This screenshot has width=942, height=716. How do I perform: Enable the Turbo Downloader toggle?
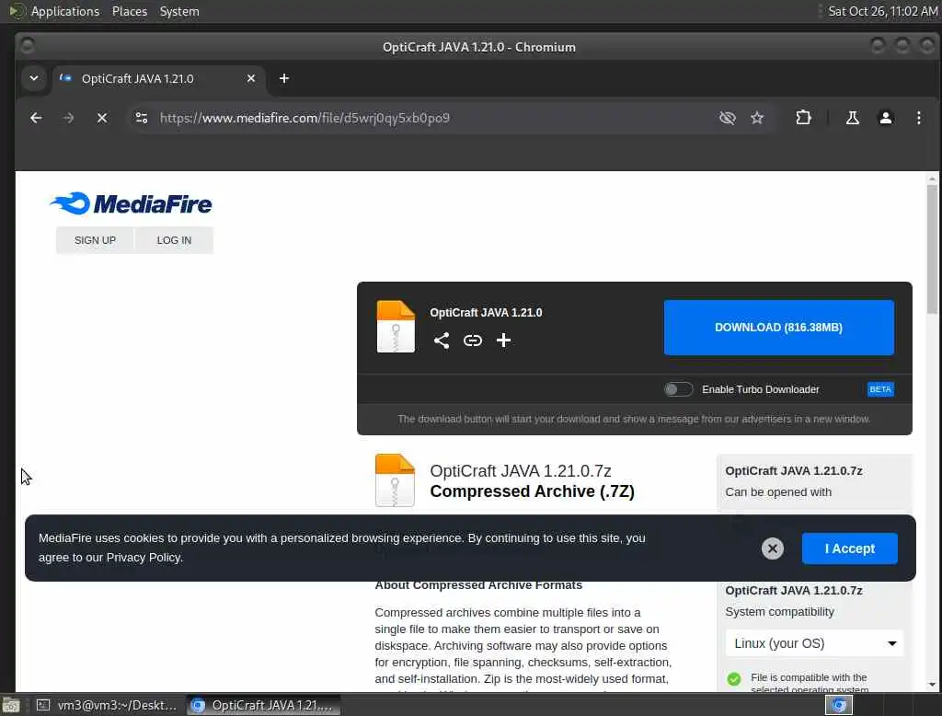pyautogui.click(x=678, y=389)
